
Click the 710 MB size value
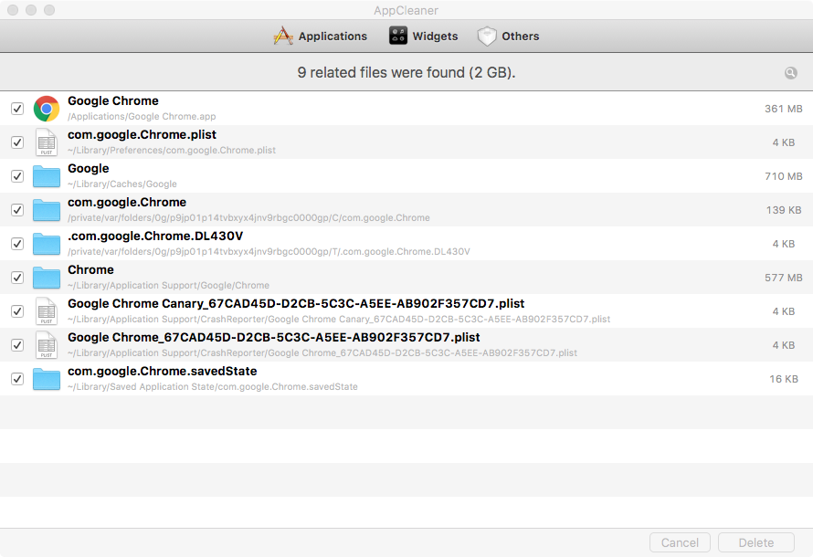[784, 176]
